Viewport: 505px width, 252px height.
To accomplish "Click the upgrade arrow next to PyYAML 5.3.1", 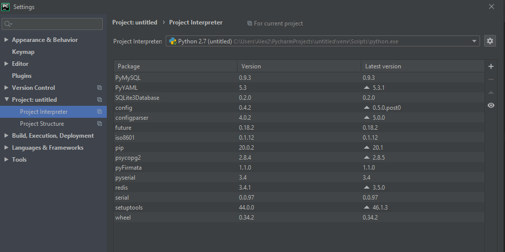I will point(366,88).
